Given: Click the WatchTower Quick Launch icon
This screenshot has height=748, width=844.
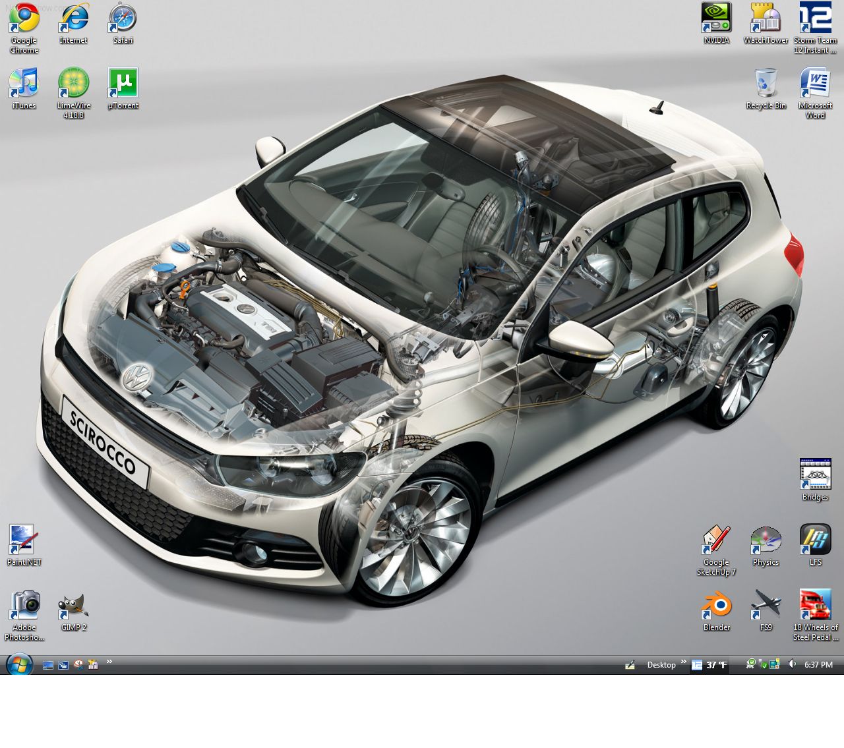Looking at the screenshot, I should point(93,665).
